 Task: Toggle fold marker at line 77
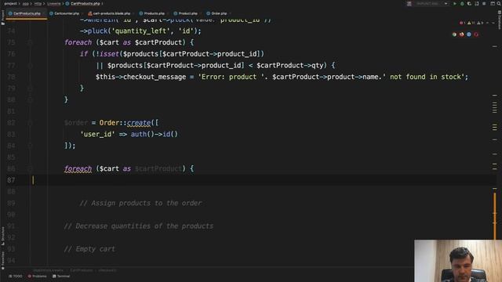30,66
